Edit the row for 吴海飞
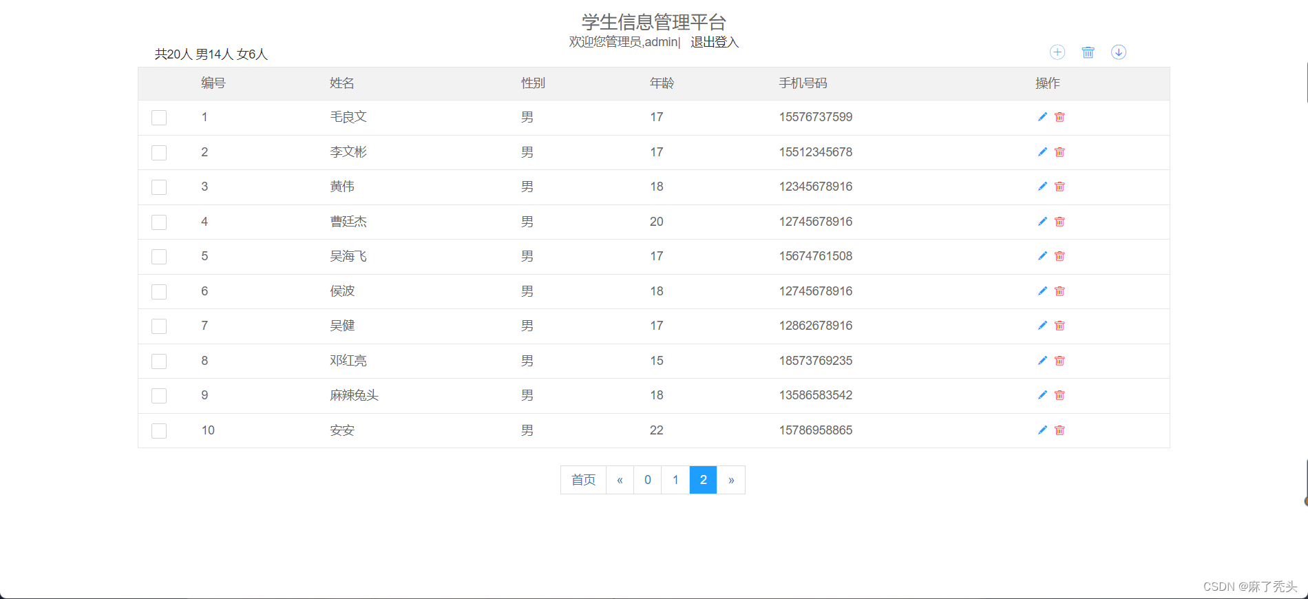Screen dimensions: 1308x599 pos(1042,256)
